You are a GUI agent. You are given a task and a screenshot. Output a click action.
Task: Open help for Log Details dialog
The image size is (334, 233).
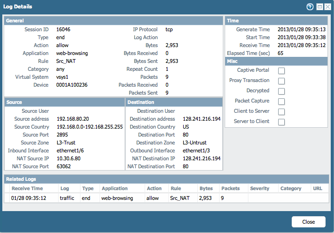tap(310, 7)
